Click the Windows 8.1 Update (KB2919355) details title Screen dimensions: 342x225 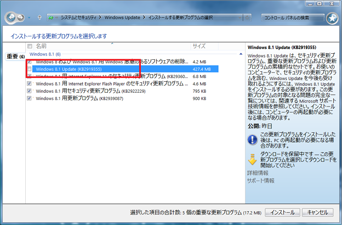[x=282, y=47]
